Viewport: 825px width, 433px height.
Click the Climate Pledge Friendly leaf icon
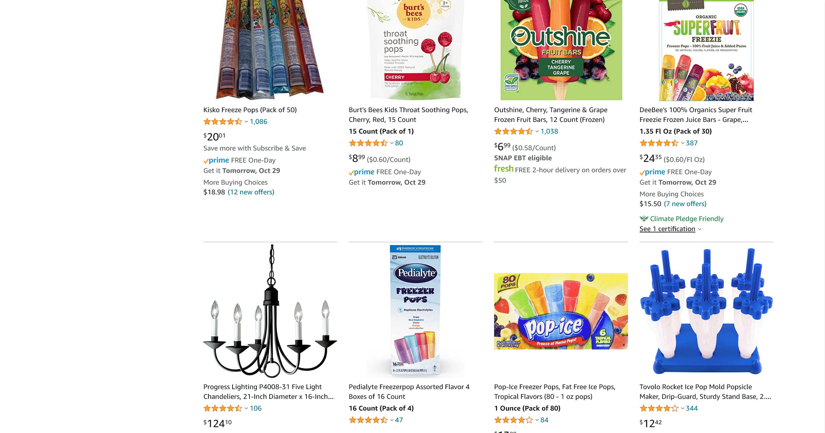(644, 218)
